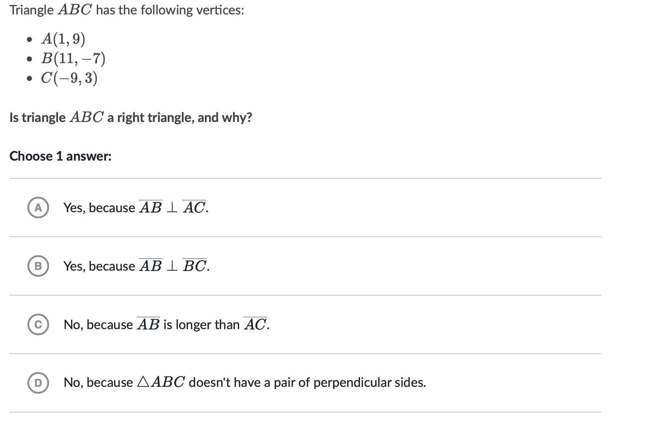
Task: Select radio button D
Action: (38, 383)
